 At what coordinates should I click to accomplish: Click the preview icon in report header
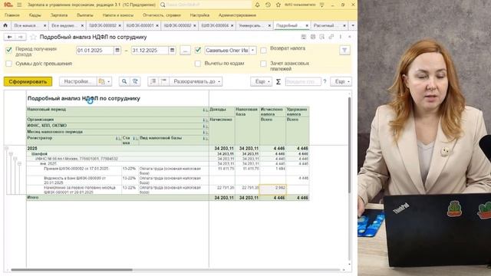point(322,37)
